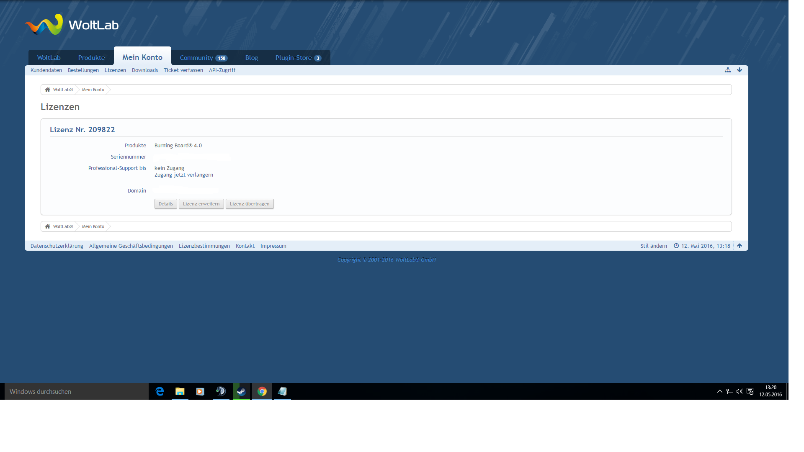The image size is (804, 452).
Task: Open Steam from the taskbar
Action: 242,391
